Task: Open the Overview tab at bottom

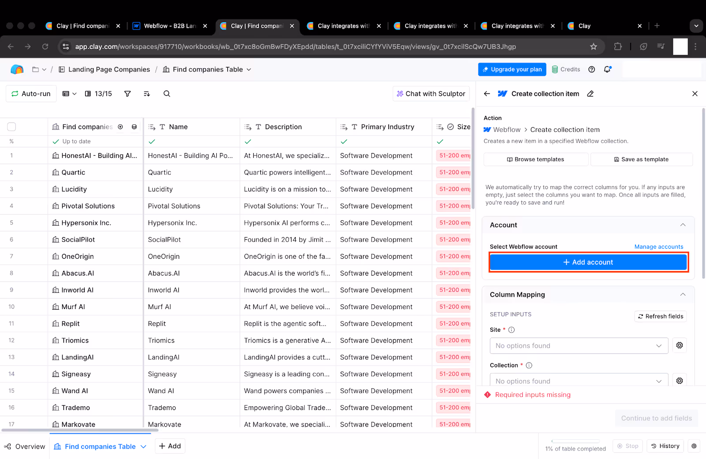Action: [x=25, y=446]
